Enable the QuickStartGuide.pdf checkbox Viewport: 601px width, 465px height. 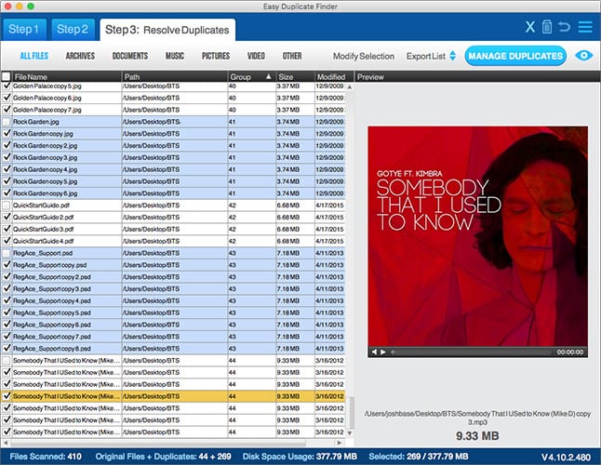click(x=7, y=205)
